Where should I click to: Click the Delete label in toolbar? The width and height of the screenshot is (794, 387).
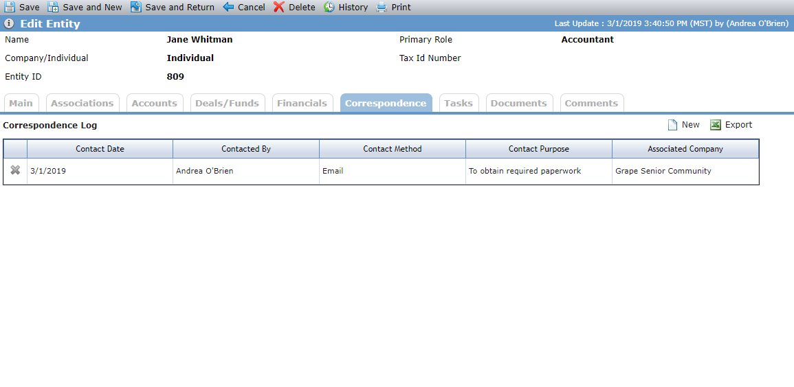point(302,8)
